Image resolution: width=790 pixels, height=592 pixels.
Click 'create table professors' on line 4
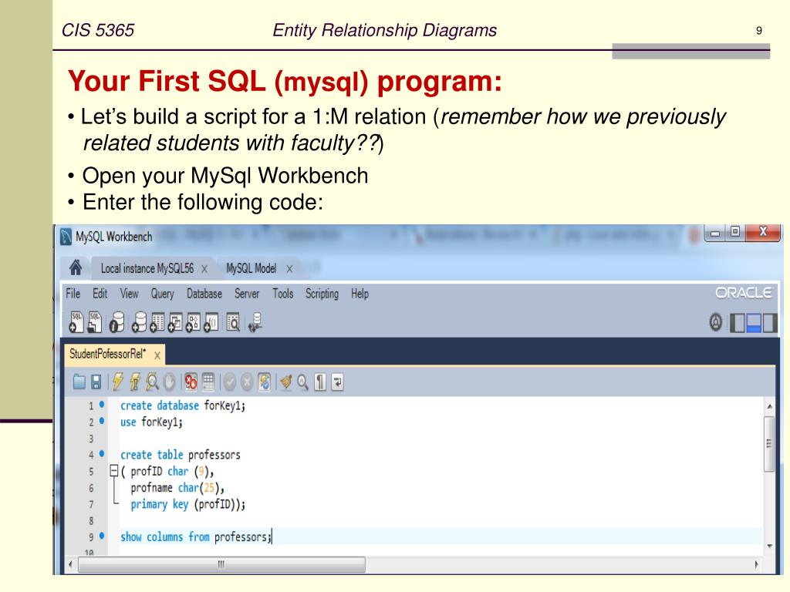point(181,455)
